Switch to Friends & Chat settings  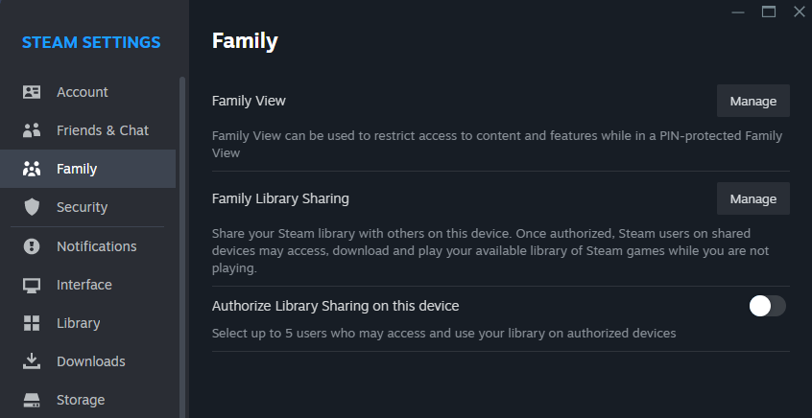(x=103, y=130)
